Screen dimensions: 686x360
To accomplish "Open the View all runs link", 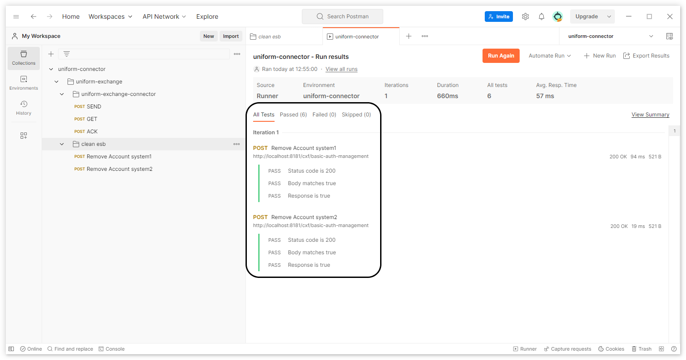I will [341, 69].
